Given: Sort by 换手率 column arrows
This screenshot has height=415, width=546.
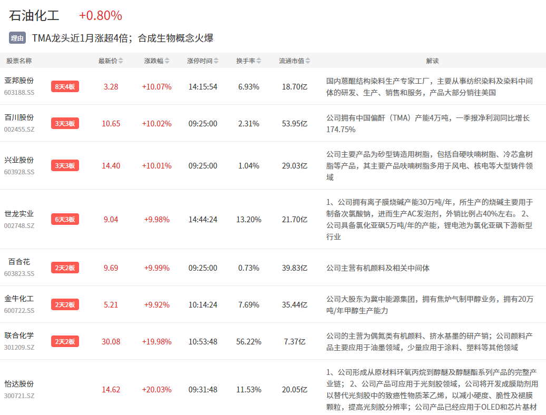Looking at the screenshot, I should pos(259,61).
